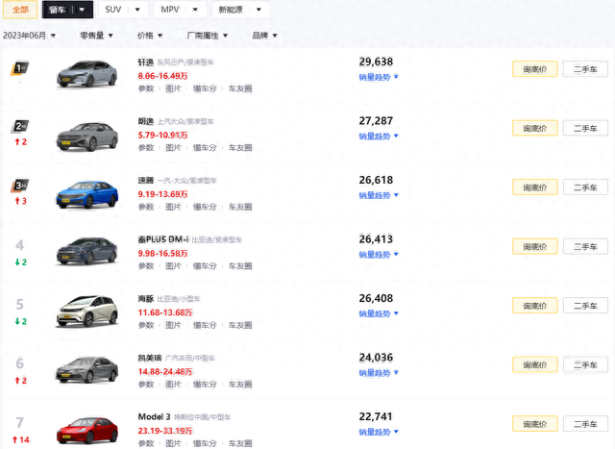The width and height of the screenshot is (615, 449).
Task: Click 询底价 for 轩逸
Action: tap(534, 69)
